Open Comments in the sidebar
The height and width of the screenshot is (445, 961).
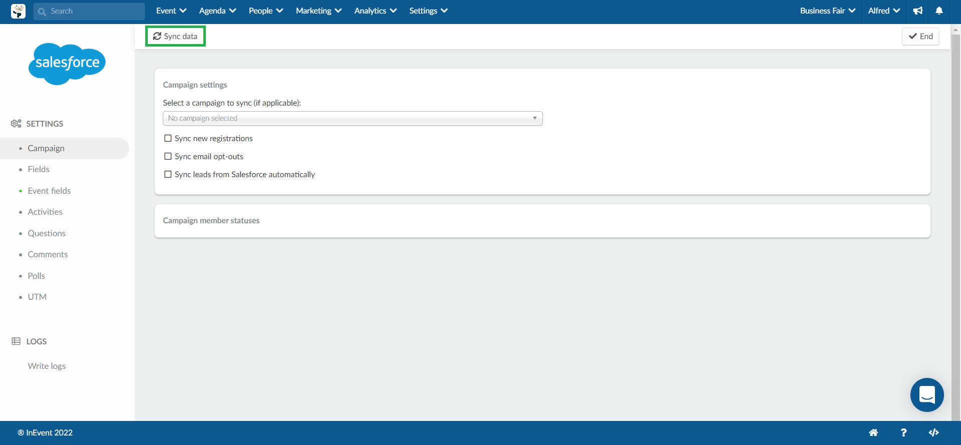pos(48,254)
